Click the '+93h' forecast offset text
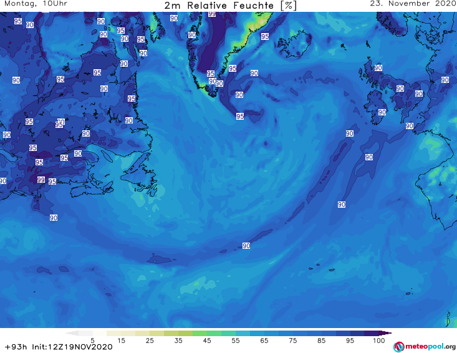457x353 pixels. [16, 347]
